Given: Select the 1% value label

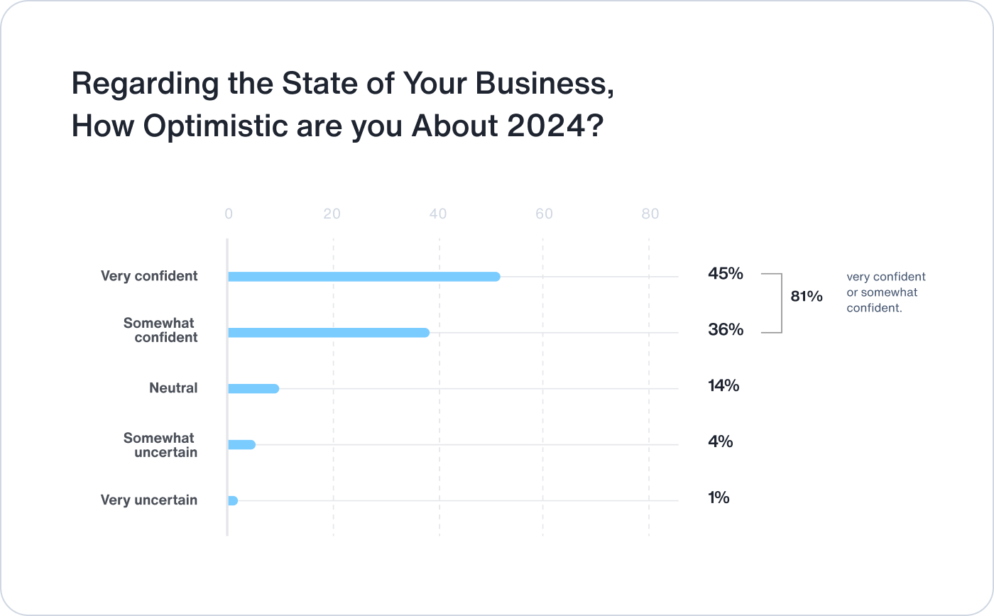Looking at the screenshot, I should click(719, 497).
